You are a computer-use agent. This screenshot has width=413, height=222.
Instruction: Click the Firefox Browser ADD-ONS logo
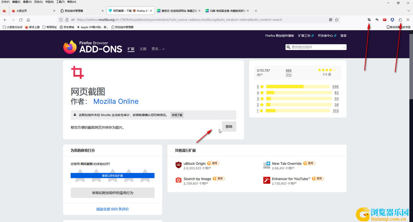point(92,47)
